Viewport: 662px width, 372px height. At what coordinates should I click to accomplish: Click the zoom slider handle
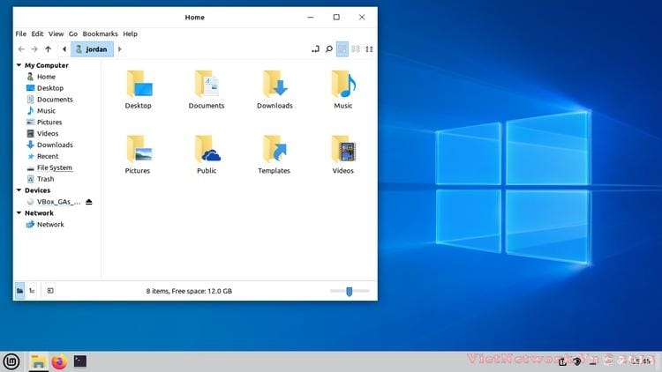[x=350, y=290]
